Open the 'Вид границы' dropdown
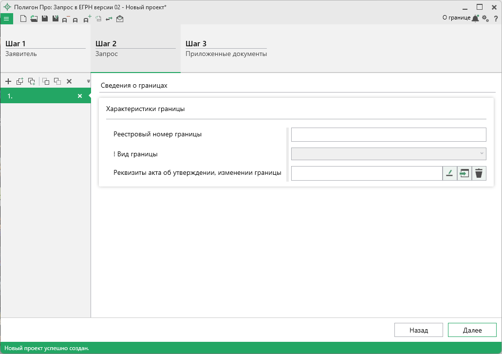The image size is (502, 354). (389, 154)
